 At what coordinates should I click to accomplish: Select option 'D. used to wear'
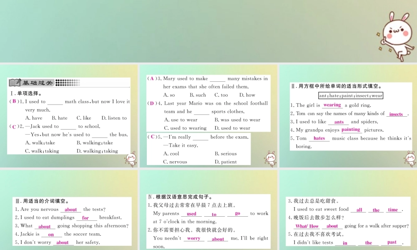coord(232,128)
